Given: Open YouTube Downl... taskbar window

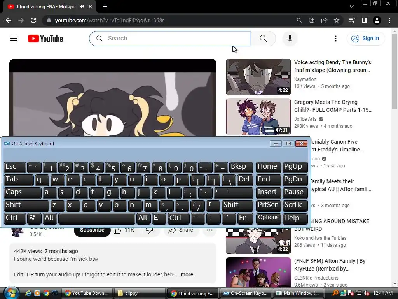Looking at the screenshot, I should 87,293.
